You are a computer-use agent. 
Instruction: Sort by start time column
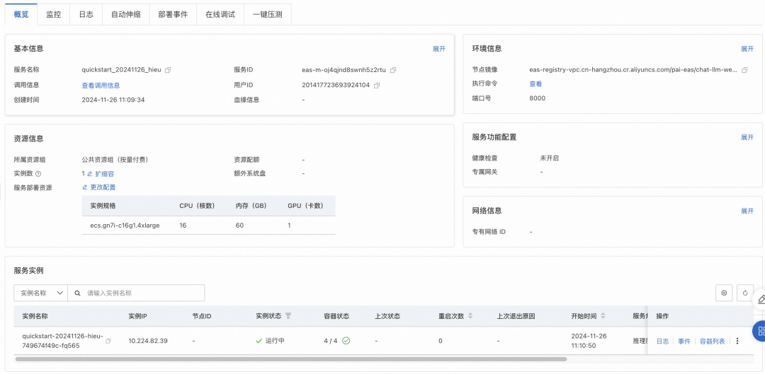pyautogui.click(x=603, y=316)
